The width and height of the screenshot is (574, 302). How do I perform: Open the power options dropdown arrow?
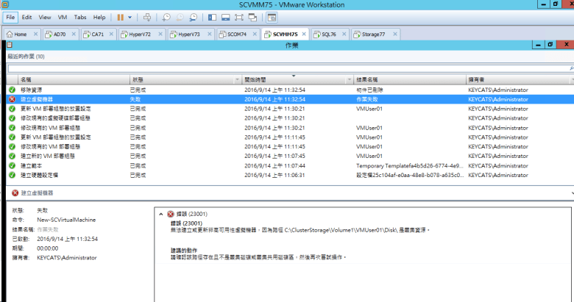pyautogui.click(x=131, y=16)
